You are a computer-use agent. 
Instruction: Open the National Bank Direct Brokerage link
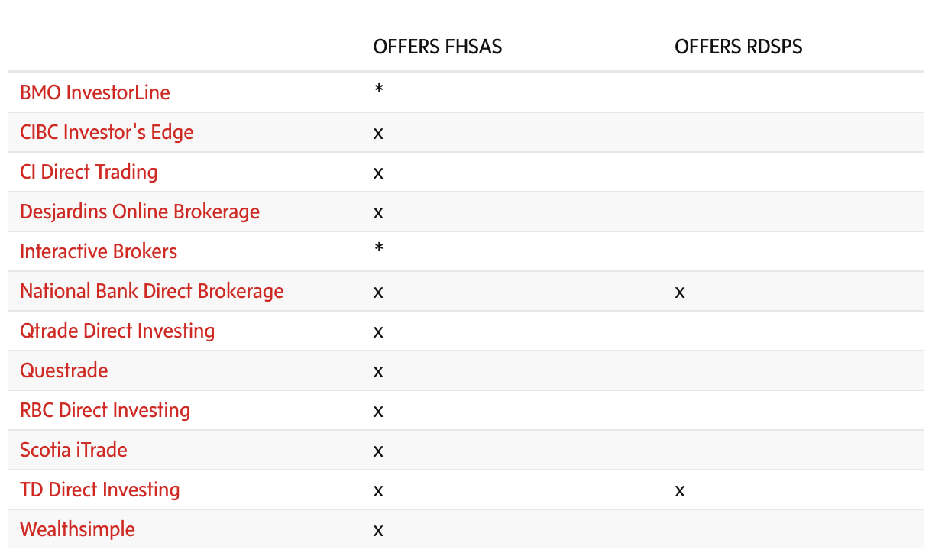(152, 291)
